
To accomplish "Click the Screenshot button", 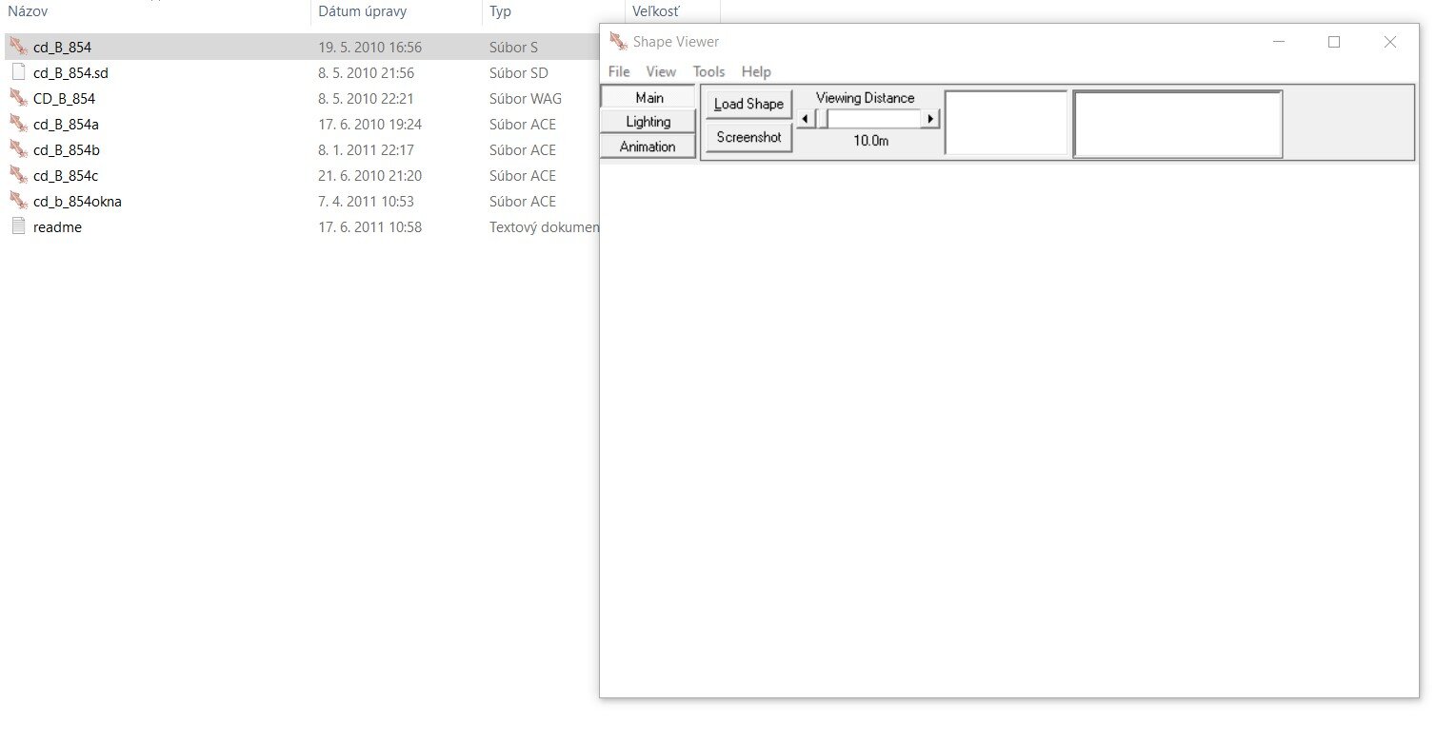I will tap(748, 137).
